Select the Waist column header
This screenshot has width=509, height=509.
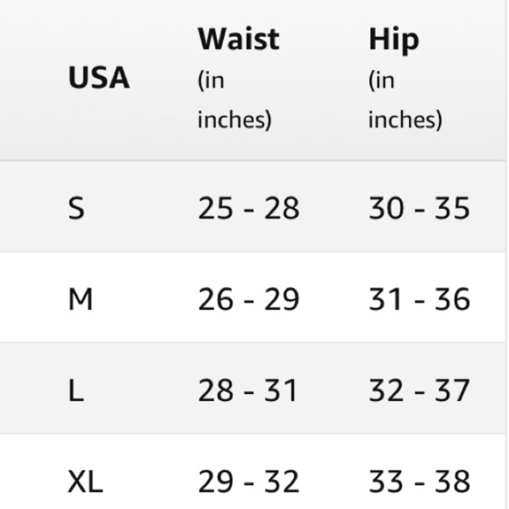point(239,78)
